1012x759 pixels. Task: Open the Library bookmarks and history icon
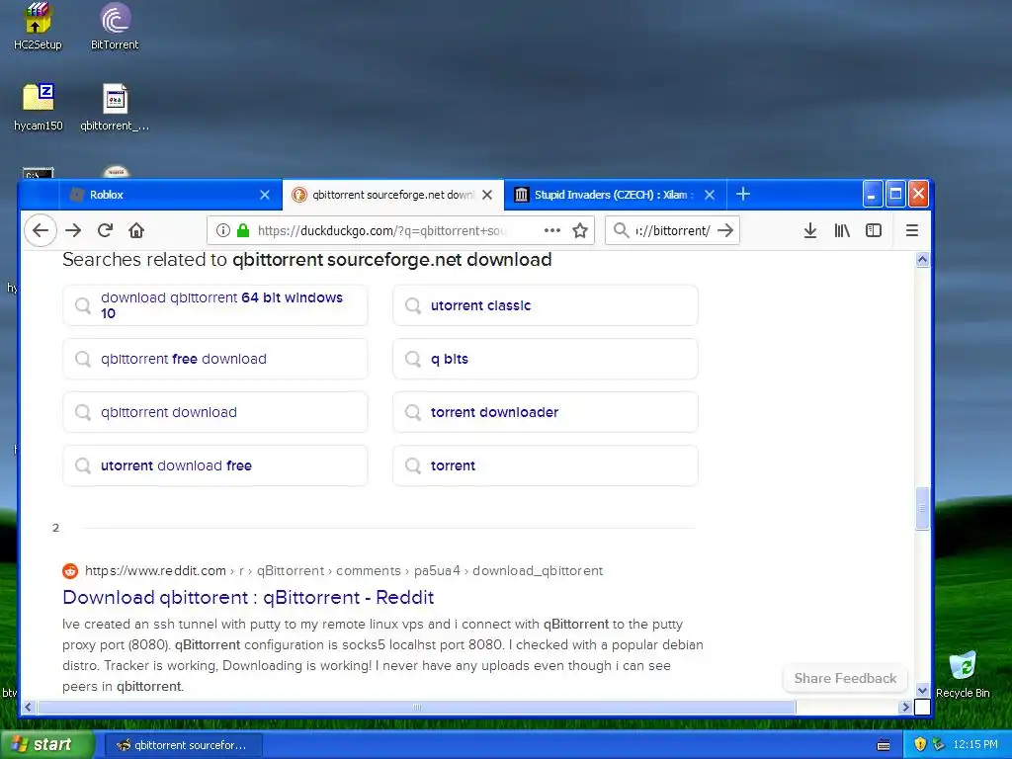point(842,230)
